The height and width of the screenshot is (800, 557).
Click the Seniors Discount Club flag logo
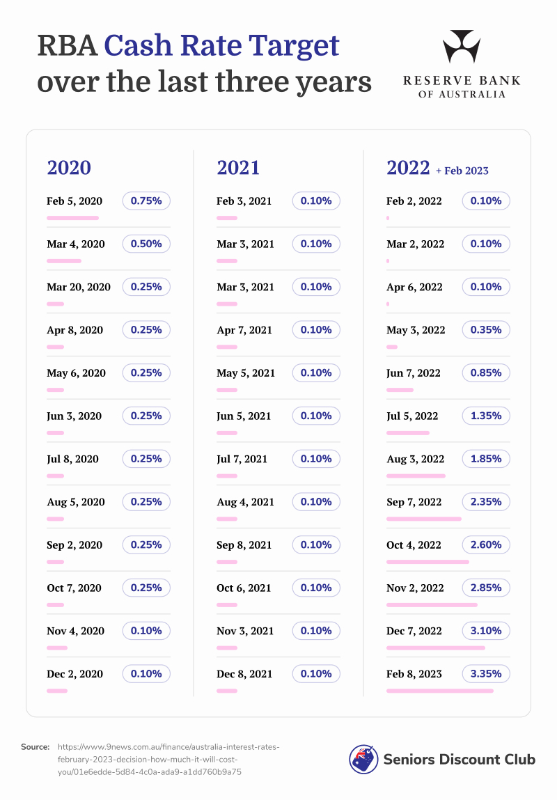[363, 759]
